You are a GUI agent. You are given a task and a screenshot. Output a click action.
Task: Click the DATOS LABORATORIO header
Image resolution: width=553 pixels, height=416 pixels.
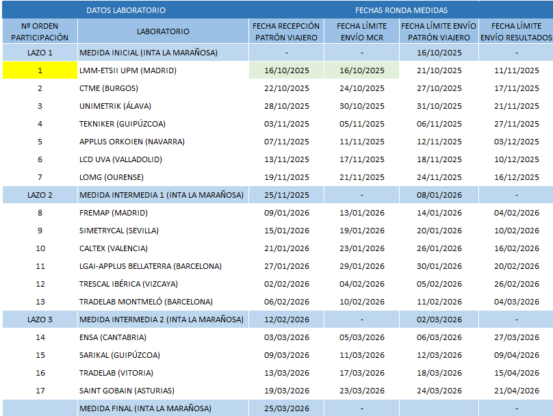126,10
